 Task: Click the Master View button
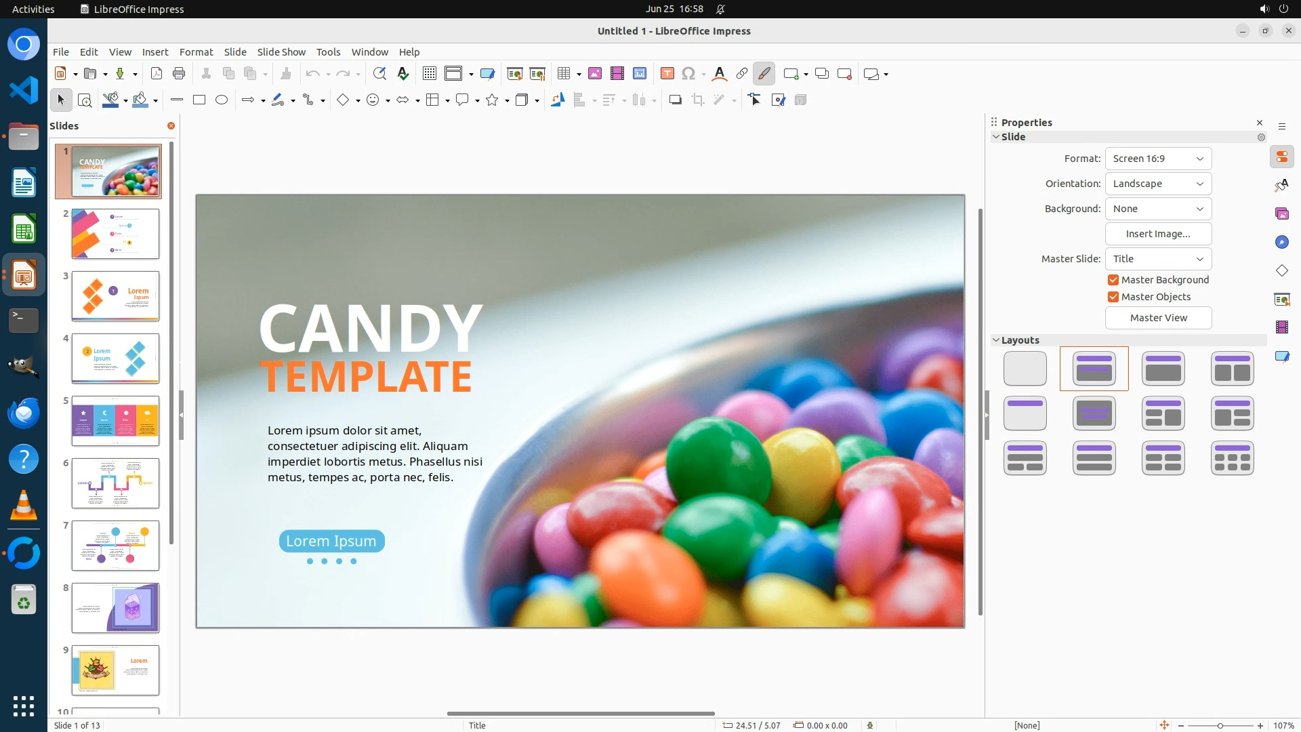click(x=1158, y=318)
